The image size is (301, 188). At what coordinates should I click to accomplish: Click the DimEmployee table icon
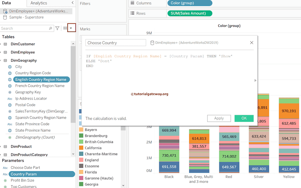[x=5, y=52]
